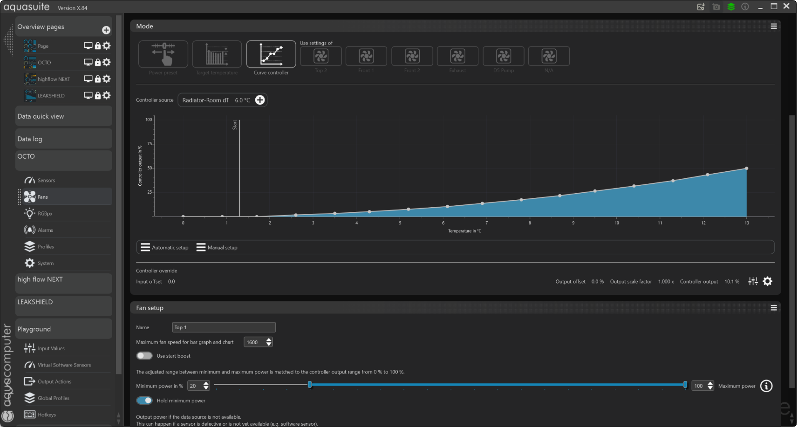Open Input Values in Playground
797x427 pixels.
tap(66, 348)
